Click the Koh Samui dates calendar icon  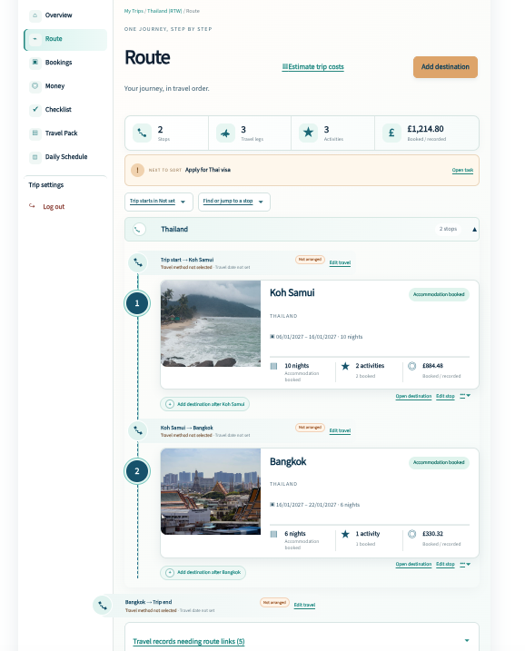(x=272, y=337)
